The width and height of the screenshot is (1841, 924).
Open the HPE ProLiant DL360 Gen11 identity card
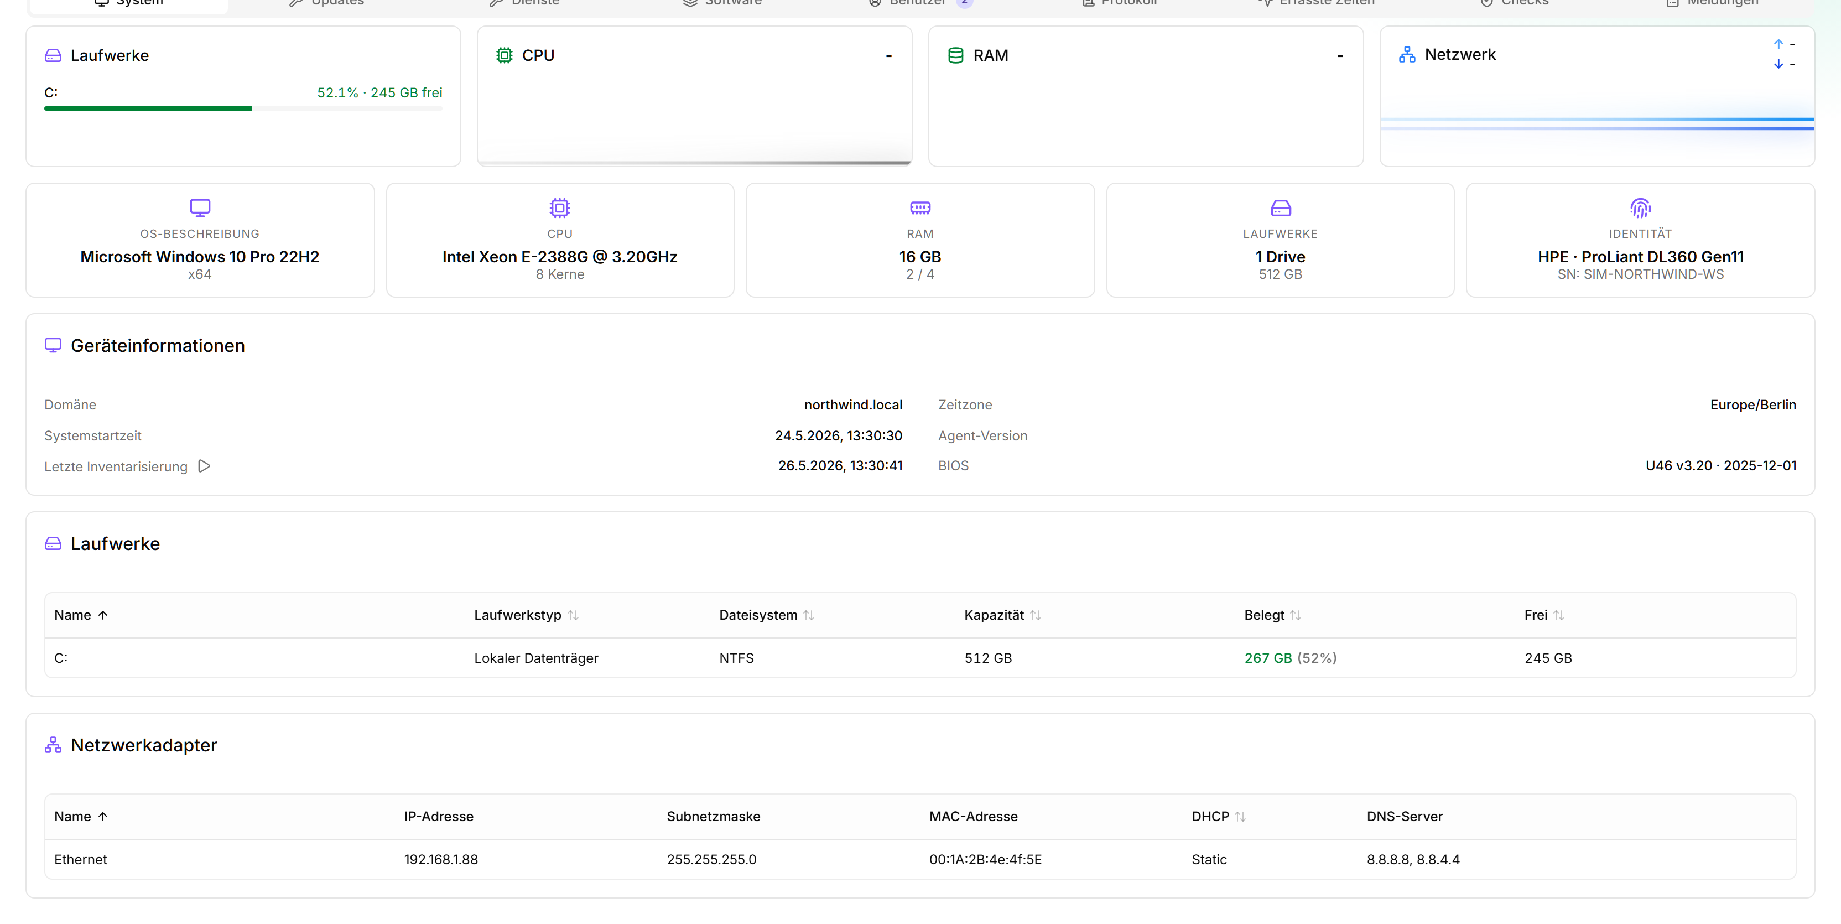pos(1640,240)
